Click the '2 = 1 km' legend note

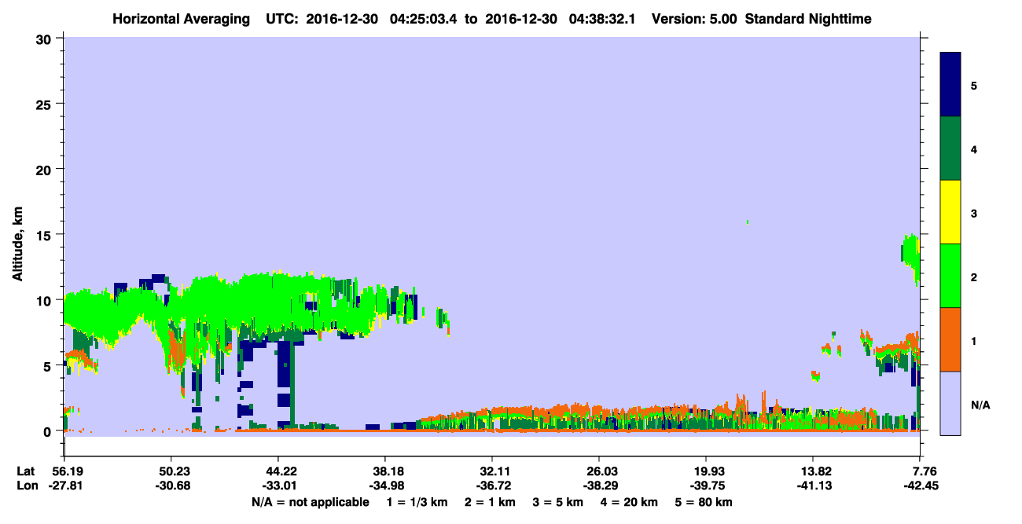click(491, 502)
